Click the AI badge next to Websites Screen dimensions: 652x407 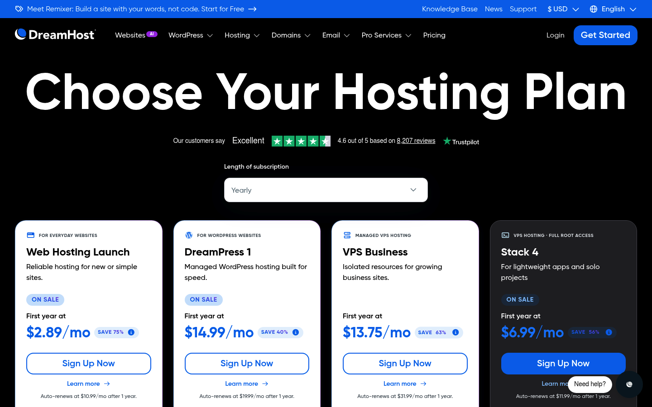click(152, 34)
